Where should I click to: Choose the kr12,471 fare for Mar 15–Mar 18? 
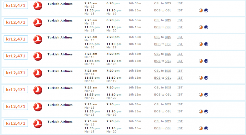[x=16, y=107]
